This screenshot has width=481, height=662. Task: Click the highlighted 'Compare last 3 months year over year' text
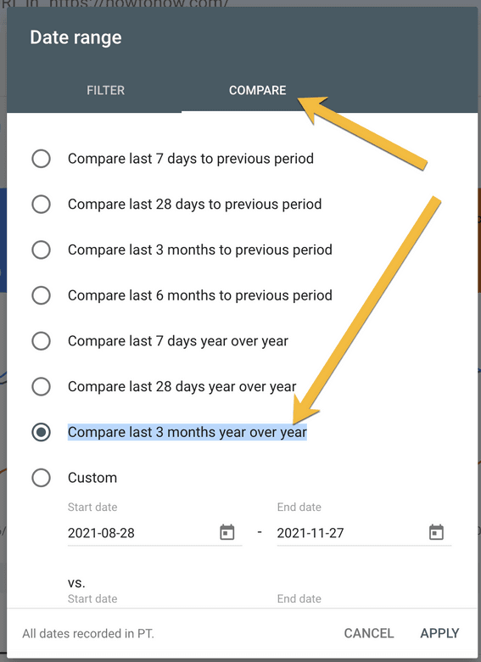pos(187,432)
